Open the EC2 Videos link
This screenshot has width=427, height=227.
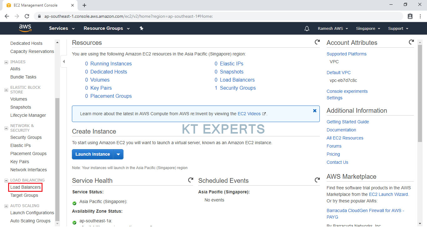(249, 114)
